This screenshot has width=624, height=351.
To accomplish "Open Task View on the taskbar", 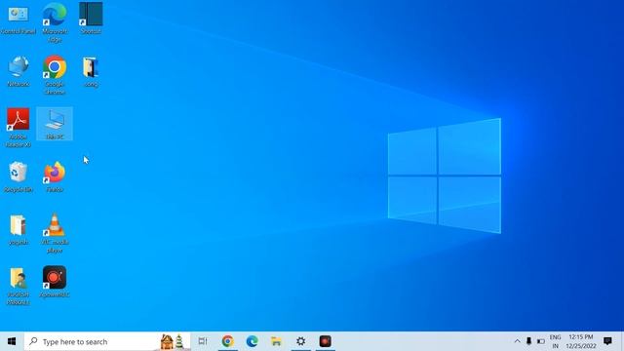I will pos(203,341).
